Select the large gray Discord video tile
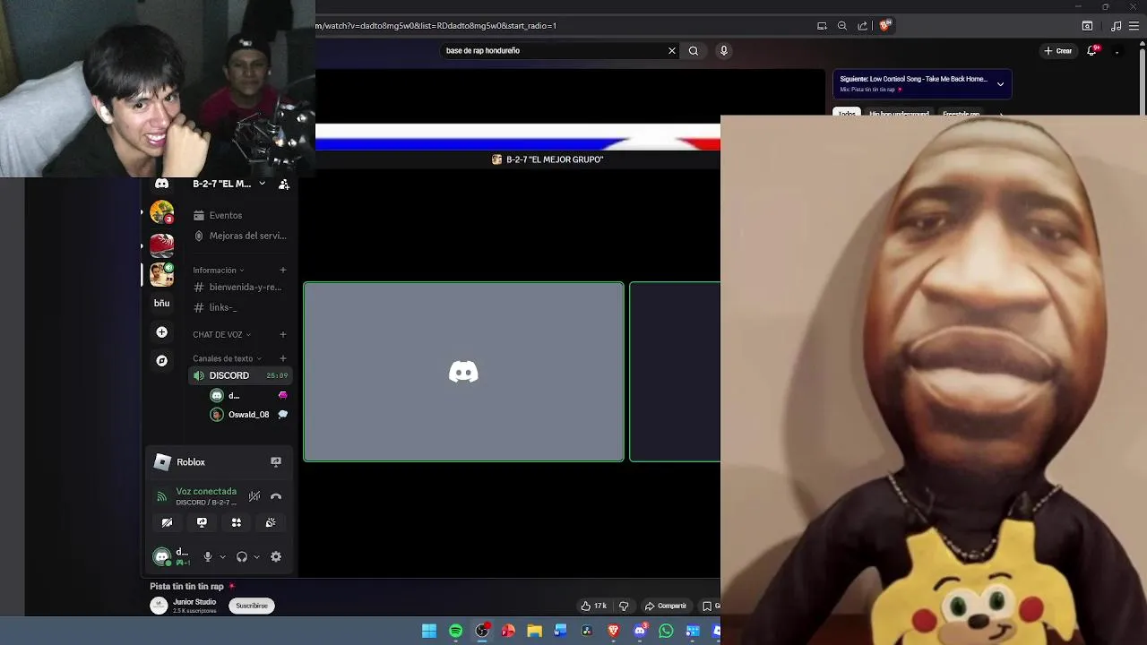 (463, 372)
